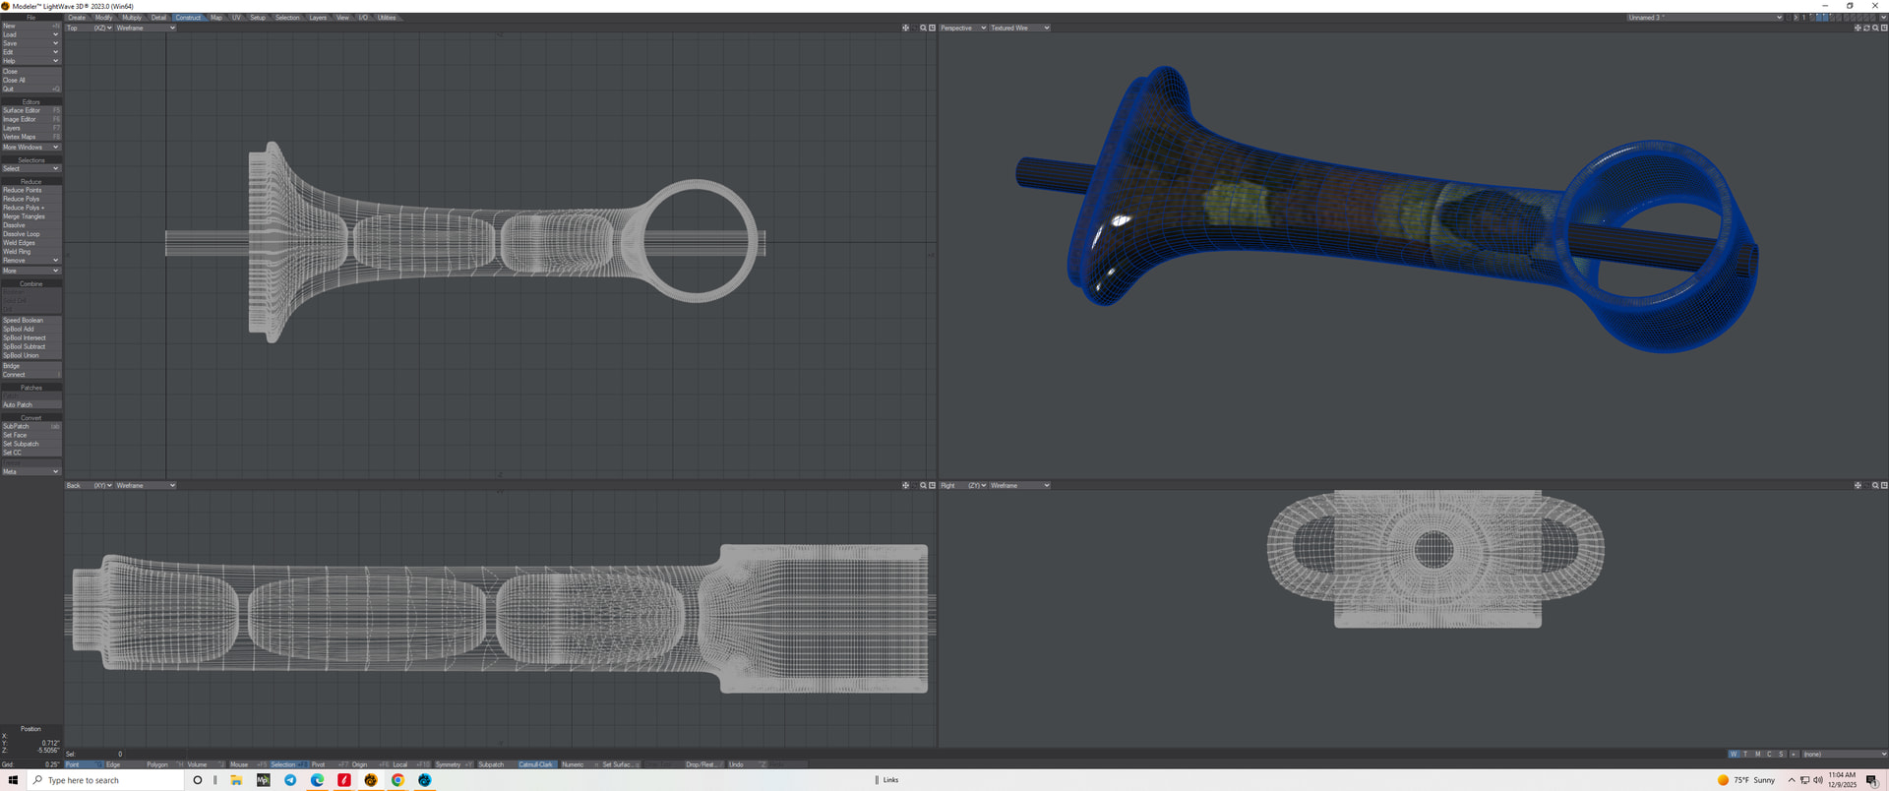Toggle Symmetry mode in the bottom bar
Screen dimensions: 1889x791
[x=449, y=764]
